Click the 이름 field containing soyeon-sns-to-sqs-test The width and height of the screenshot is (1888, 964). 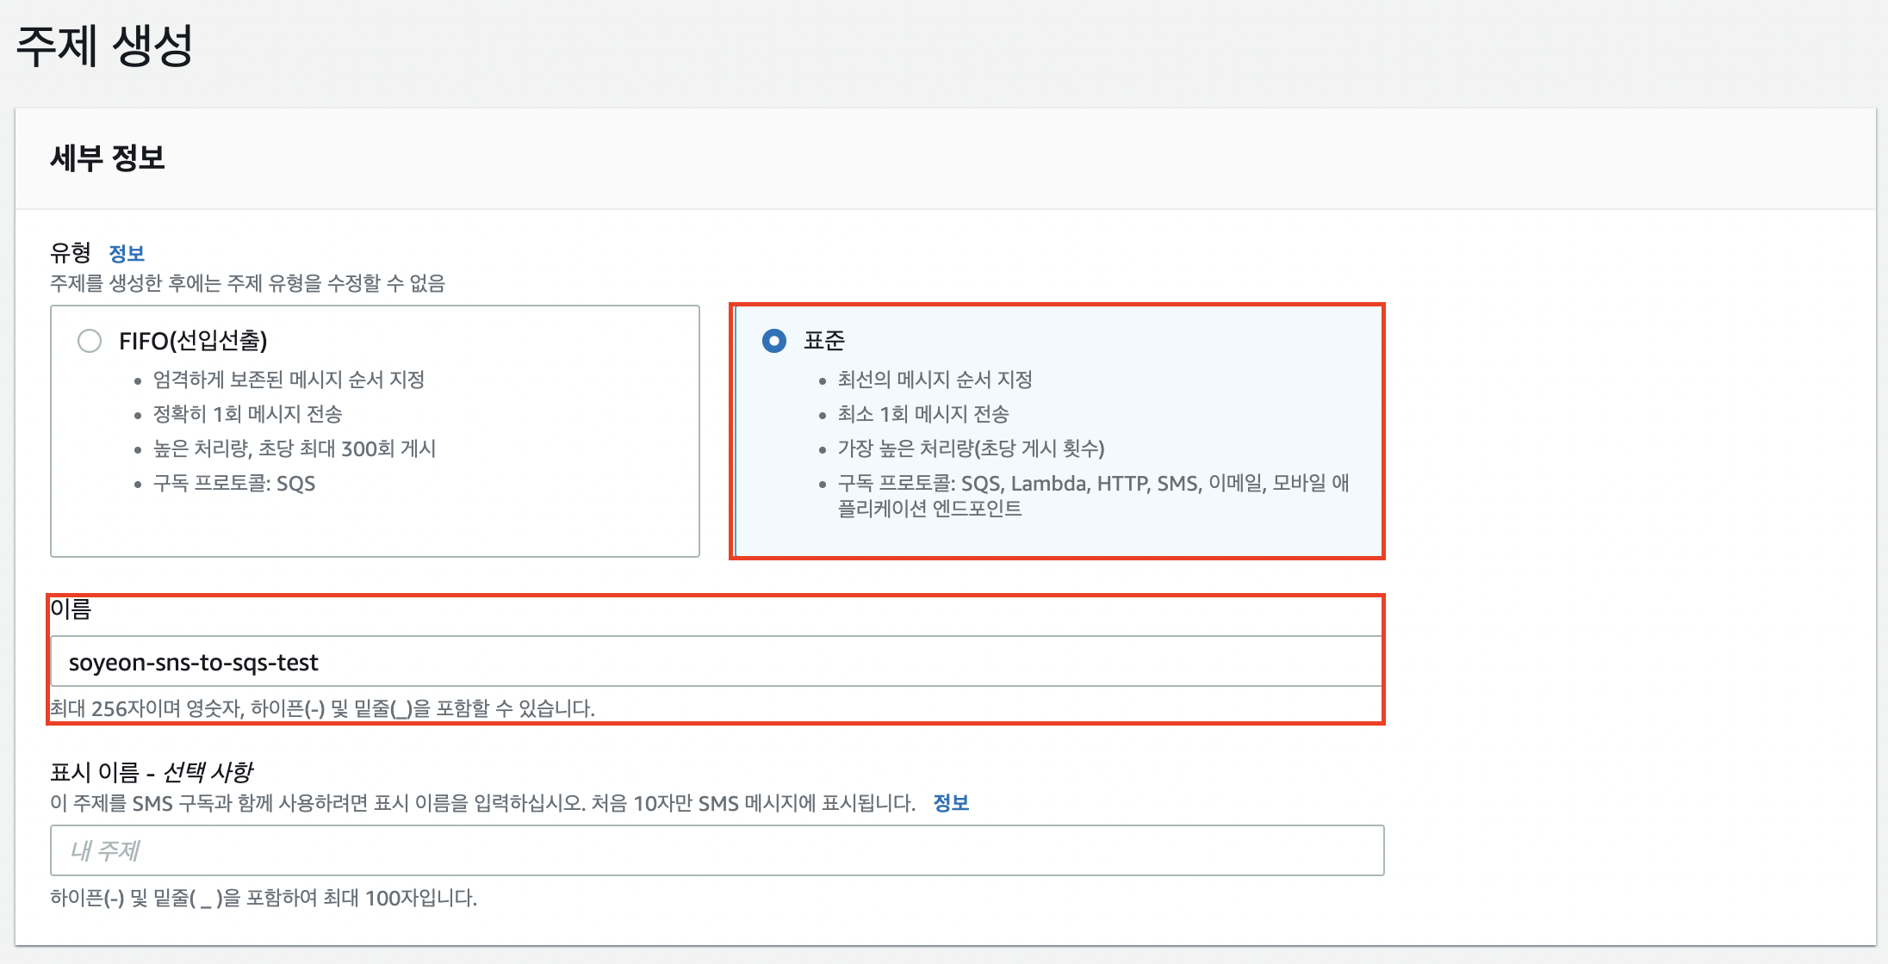[715, 662]
